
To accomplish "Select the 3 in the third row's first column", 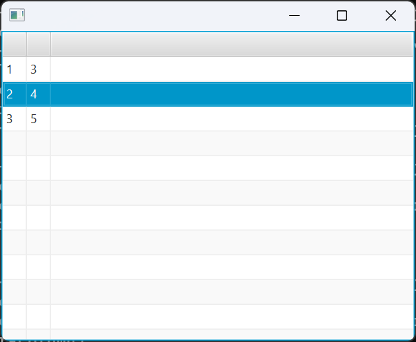I will pyautogui.click(x=10, y=119).
